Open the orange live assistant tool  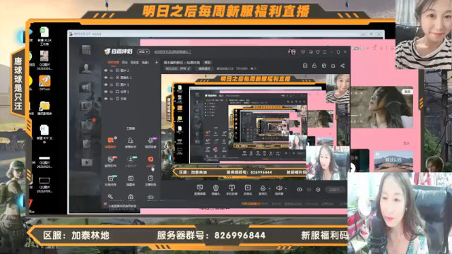111,143
